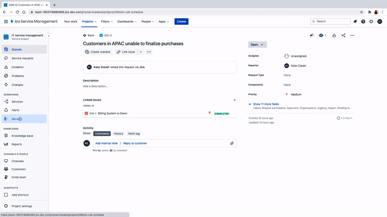The width and height of the screenshot is (387, 217).
Task: Open the user profile avatar in top bar
Action: (x=380, y=22)
